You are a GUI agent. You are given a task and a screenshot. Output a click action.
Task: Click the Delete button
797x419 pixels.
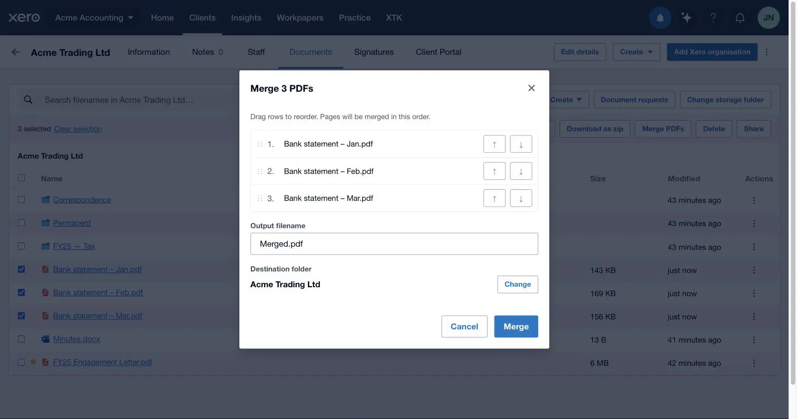click(x=714, y=129)
